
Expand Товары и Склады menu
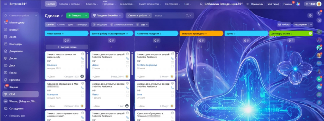point(70,4)
